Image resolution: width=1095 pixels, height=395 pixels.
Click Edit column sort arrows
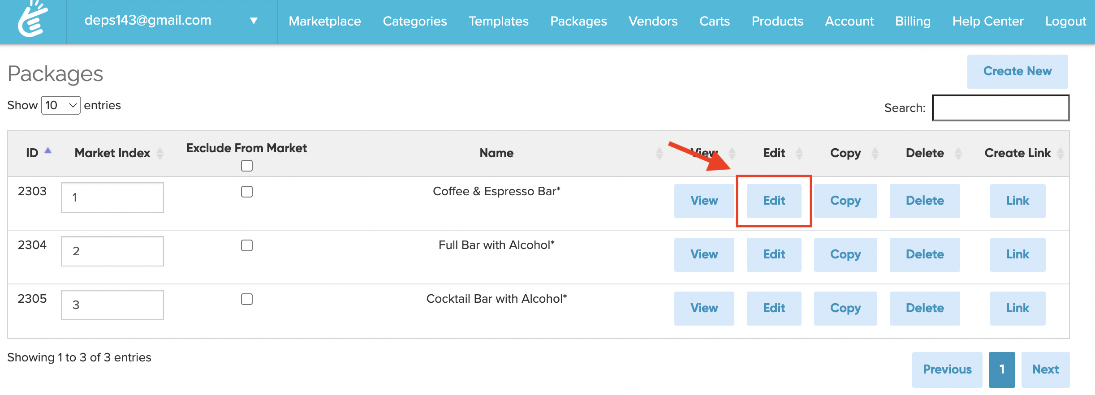pos(799,153)
